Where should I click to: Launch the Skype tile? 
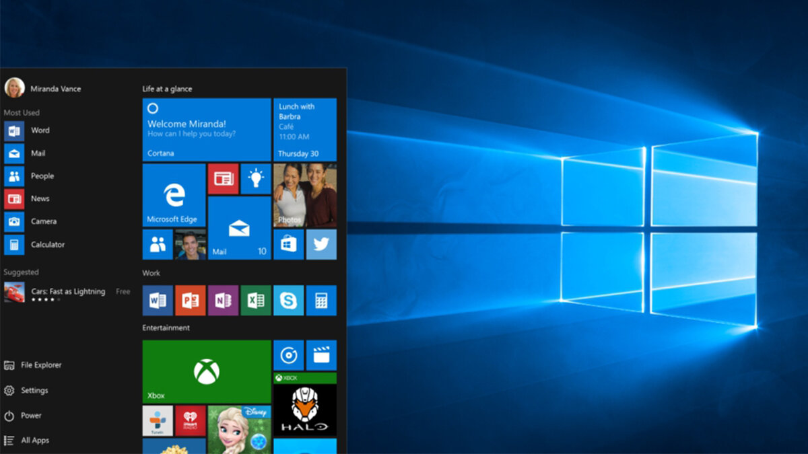point(288,301)
